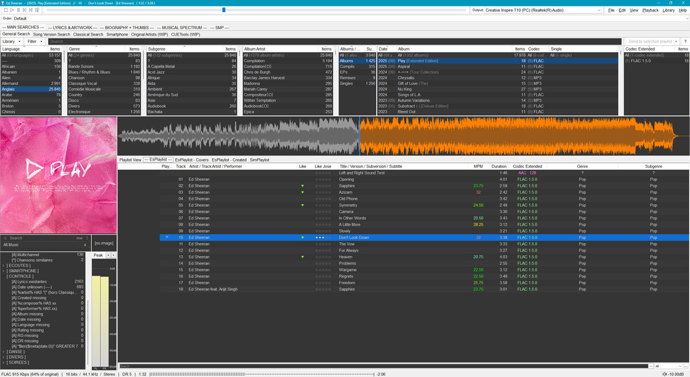Go to the previous track icon

pos(24,10)
